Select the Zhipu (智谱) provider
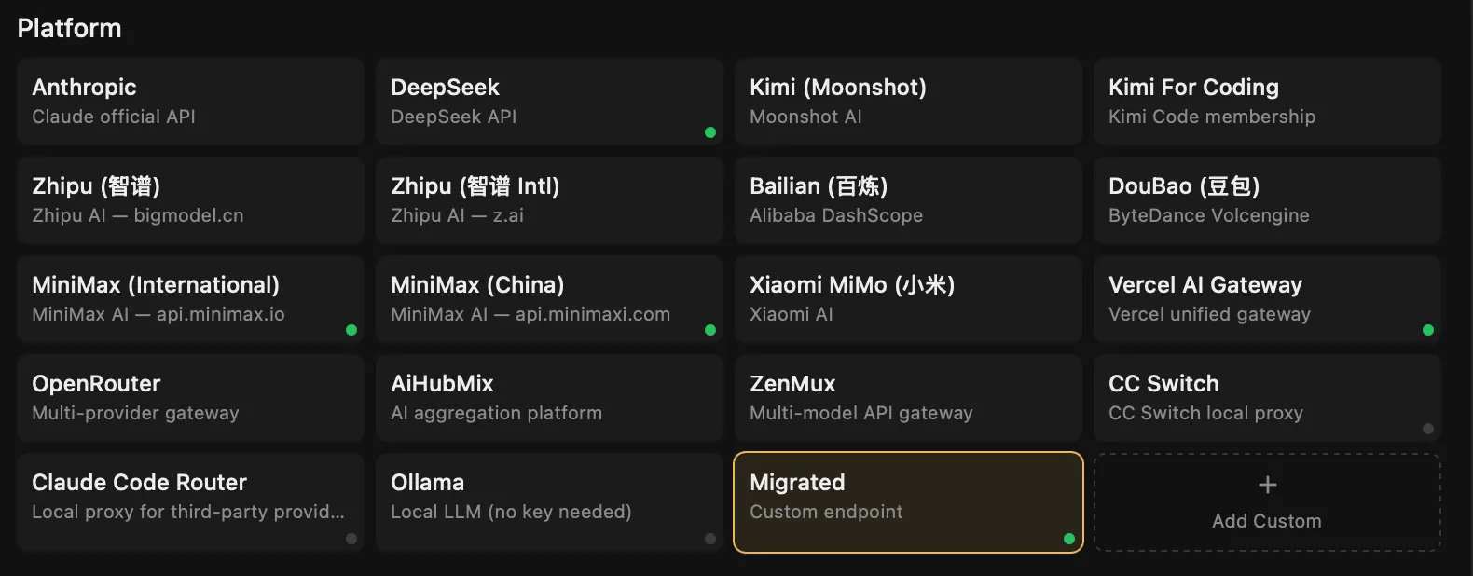 pyautogui.click(x=189, y=199)
